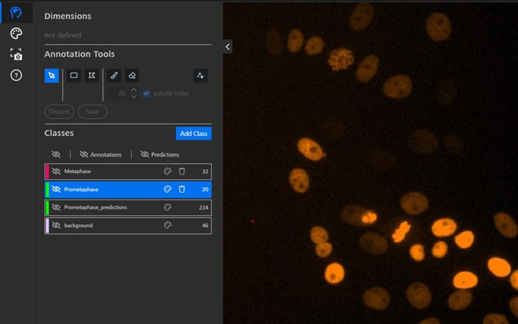Open color palette for Prometaphase class
This screenshot has height=324, width=518.
[x=167, y=189]
